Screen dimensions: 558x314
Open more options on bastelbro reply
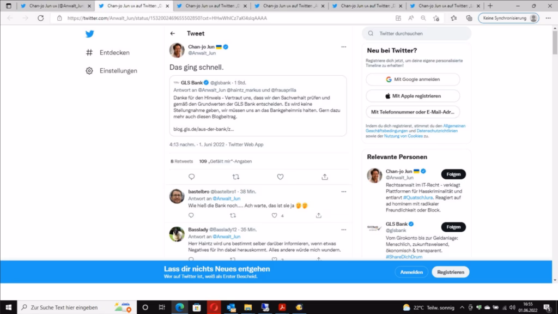pos(343,192)
